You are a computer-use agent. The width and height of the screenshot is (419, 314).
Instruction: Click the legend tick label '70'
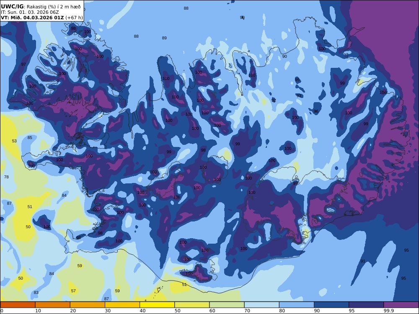(x=247, y=311)
